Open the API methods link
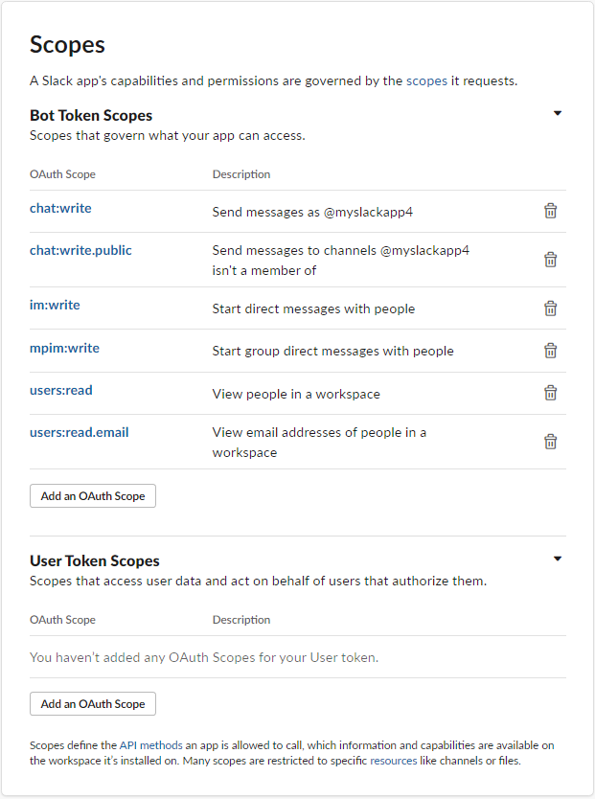595x799 pixels. (150, 745)
